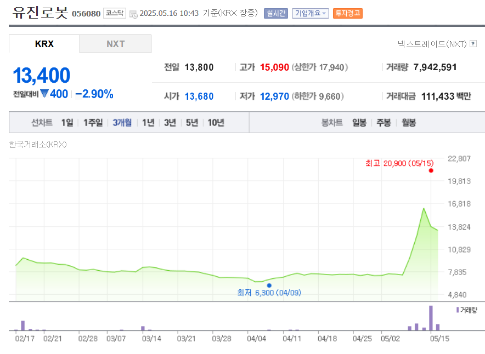Click the 22,807 price axis label

click(459, 159)
